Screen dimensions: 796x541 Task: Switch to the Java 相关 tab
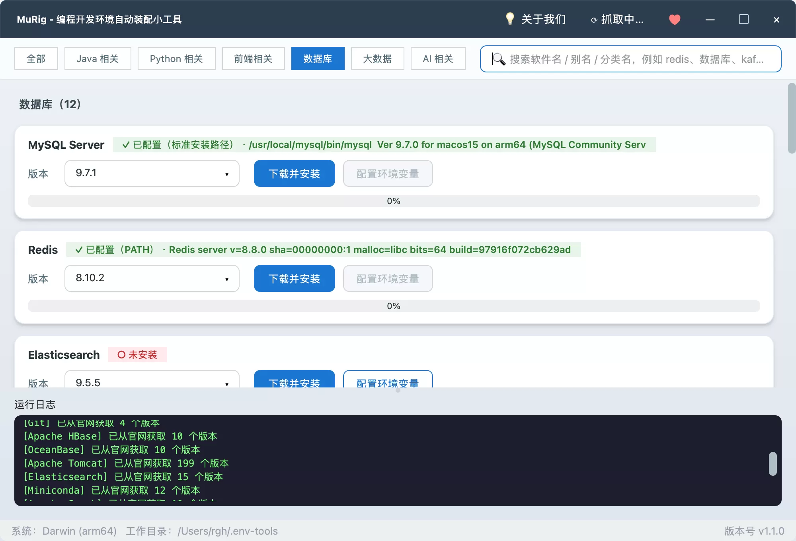pyautogui.click(x=98, y=58)
